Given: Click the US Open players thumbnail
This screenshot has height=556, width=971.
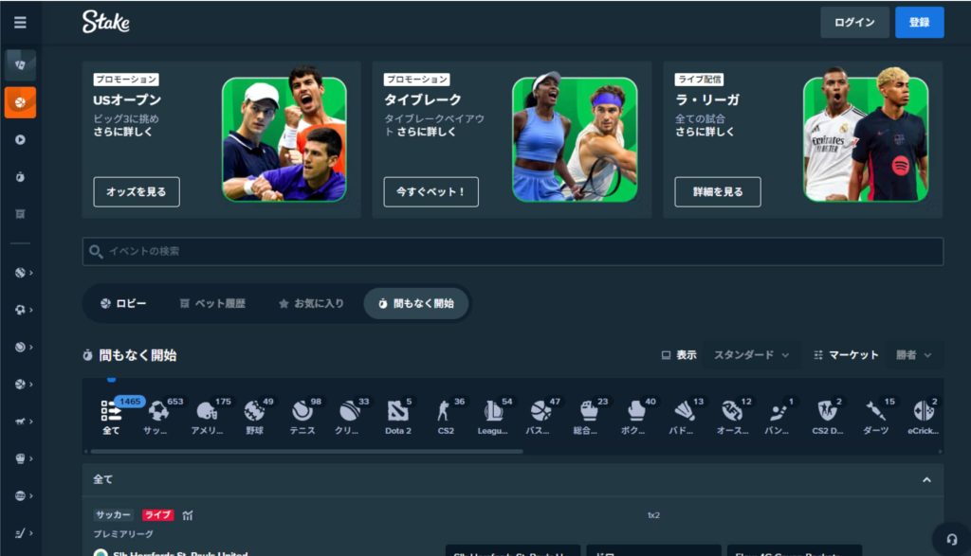Looking at the screenshot, I should click(284, 136).
